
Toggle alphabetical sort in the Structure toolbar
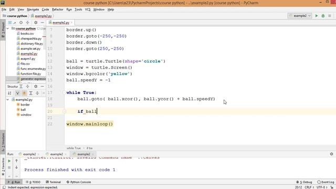(x=9, y=93)
